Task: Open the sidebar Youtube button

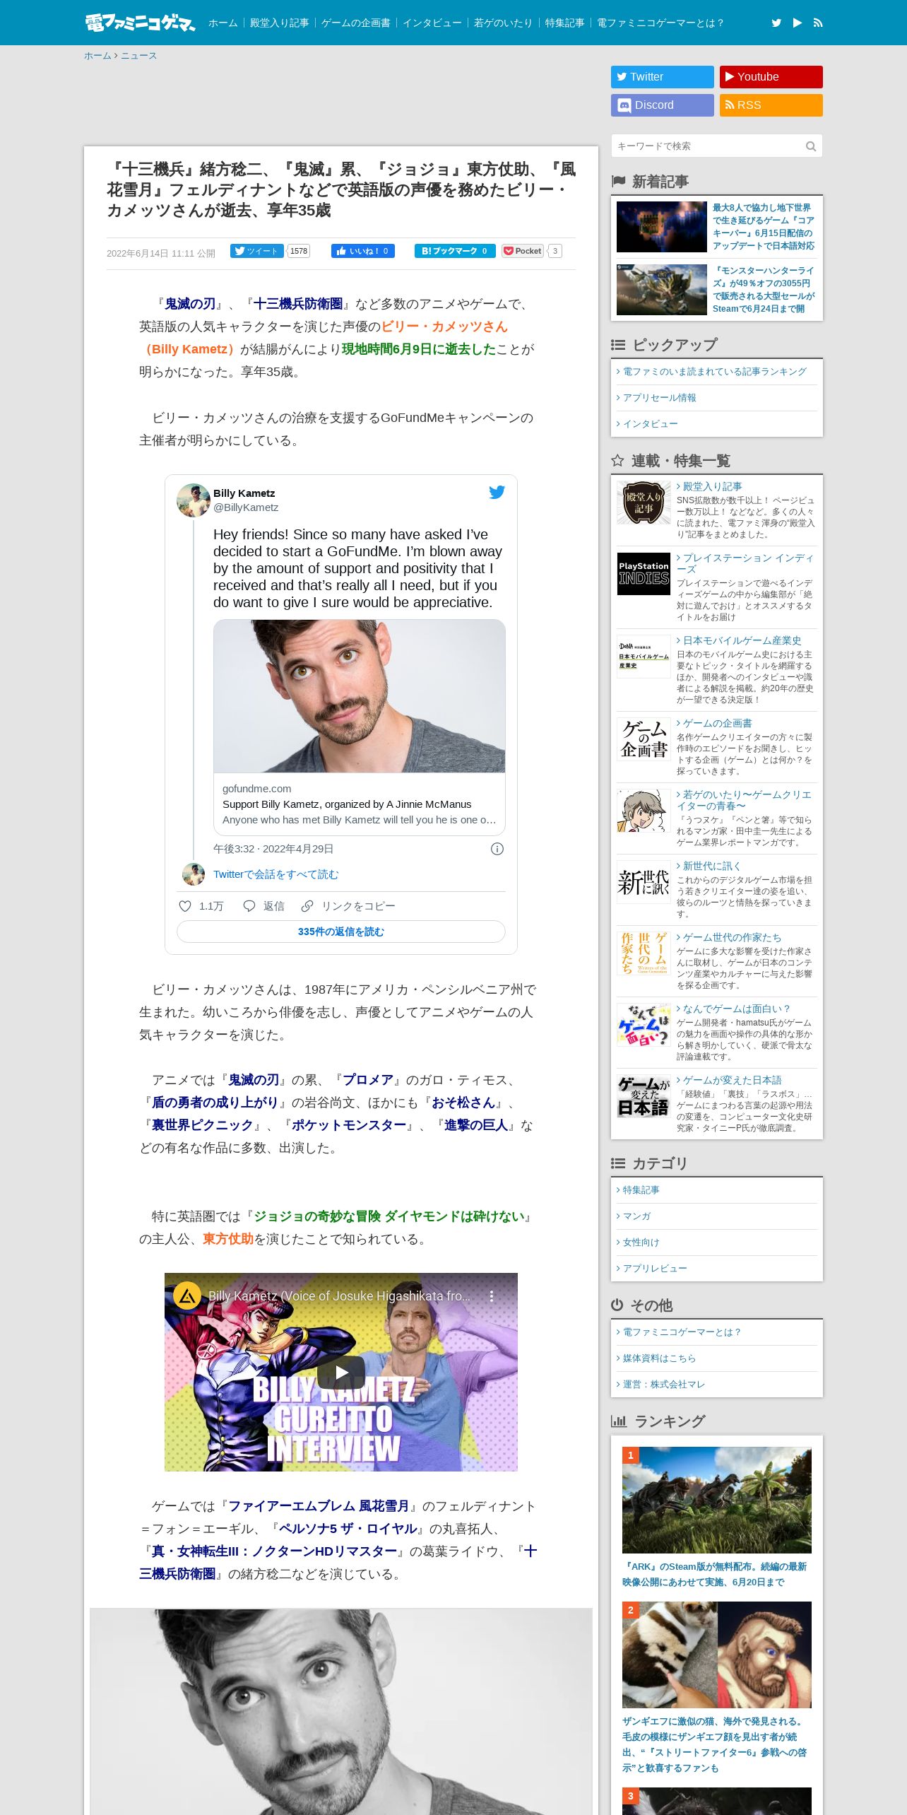Action: [x=771, y=77]
